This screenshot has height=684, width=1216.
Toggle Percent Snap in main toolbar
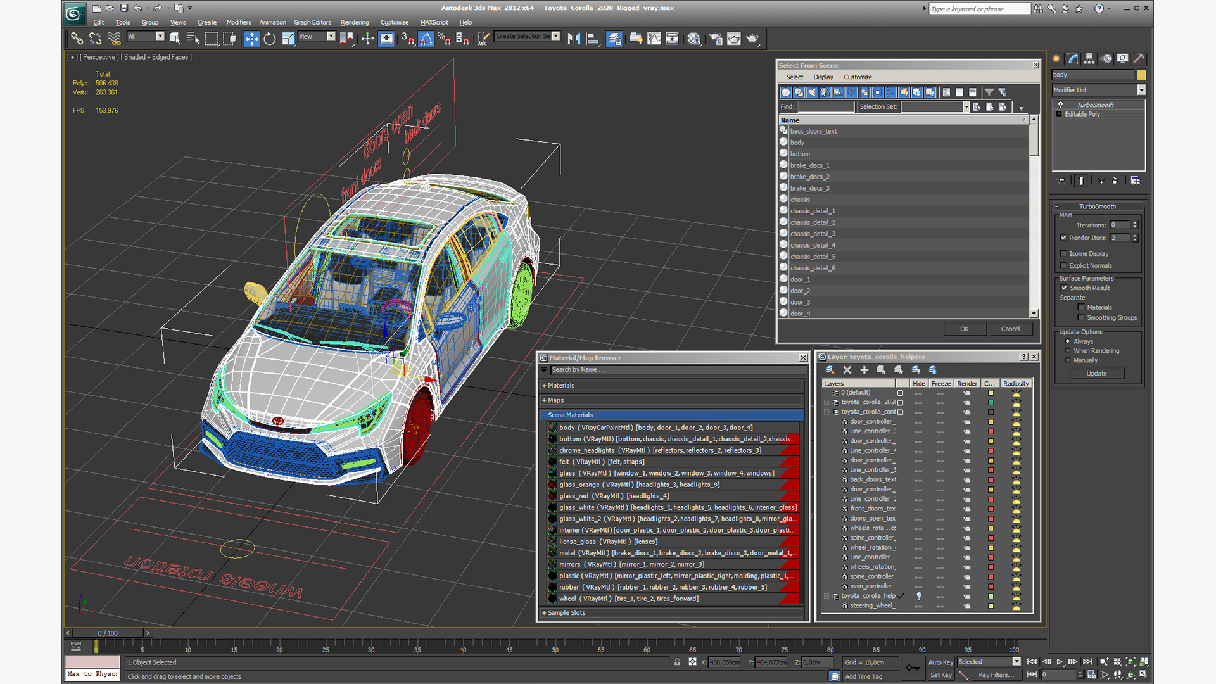[444, 39]
